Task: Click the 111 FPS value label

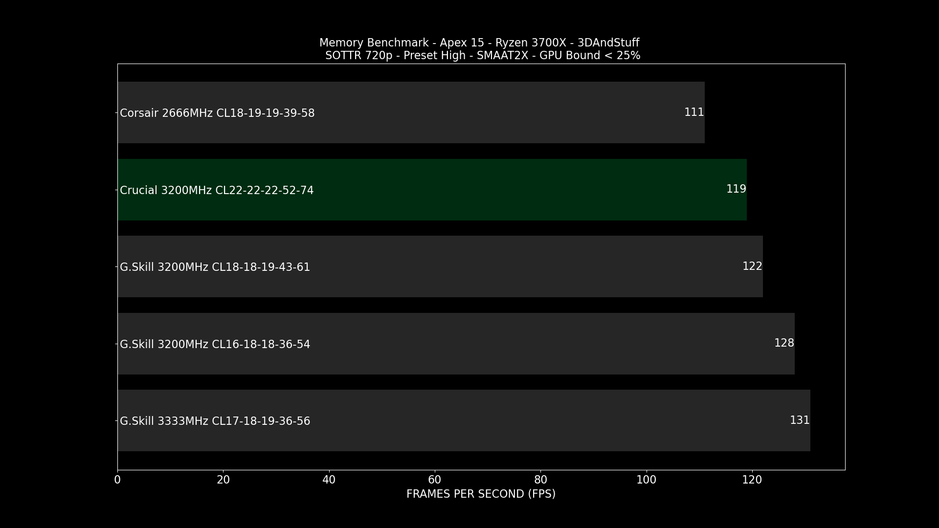Action: click(x=693, y=112)
